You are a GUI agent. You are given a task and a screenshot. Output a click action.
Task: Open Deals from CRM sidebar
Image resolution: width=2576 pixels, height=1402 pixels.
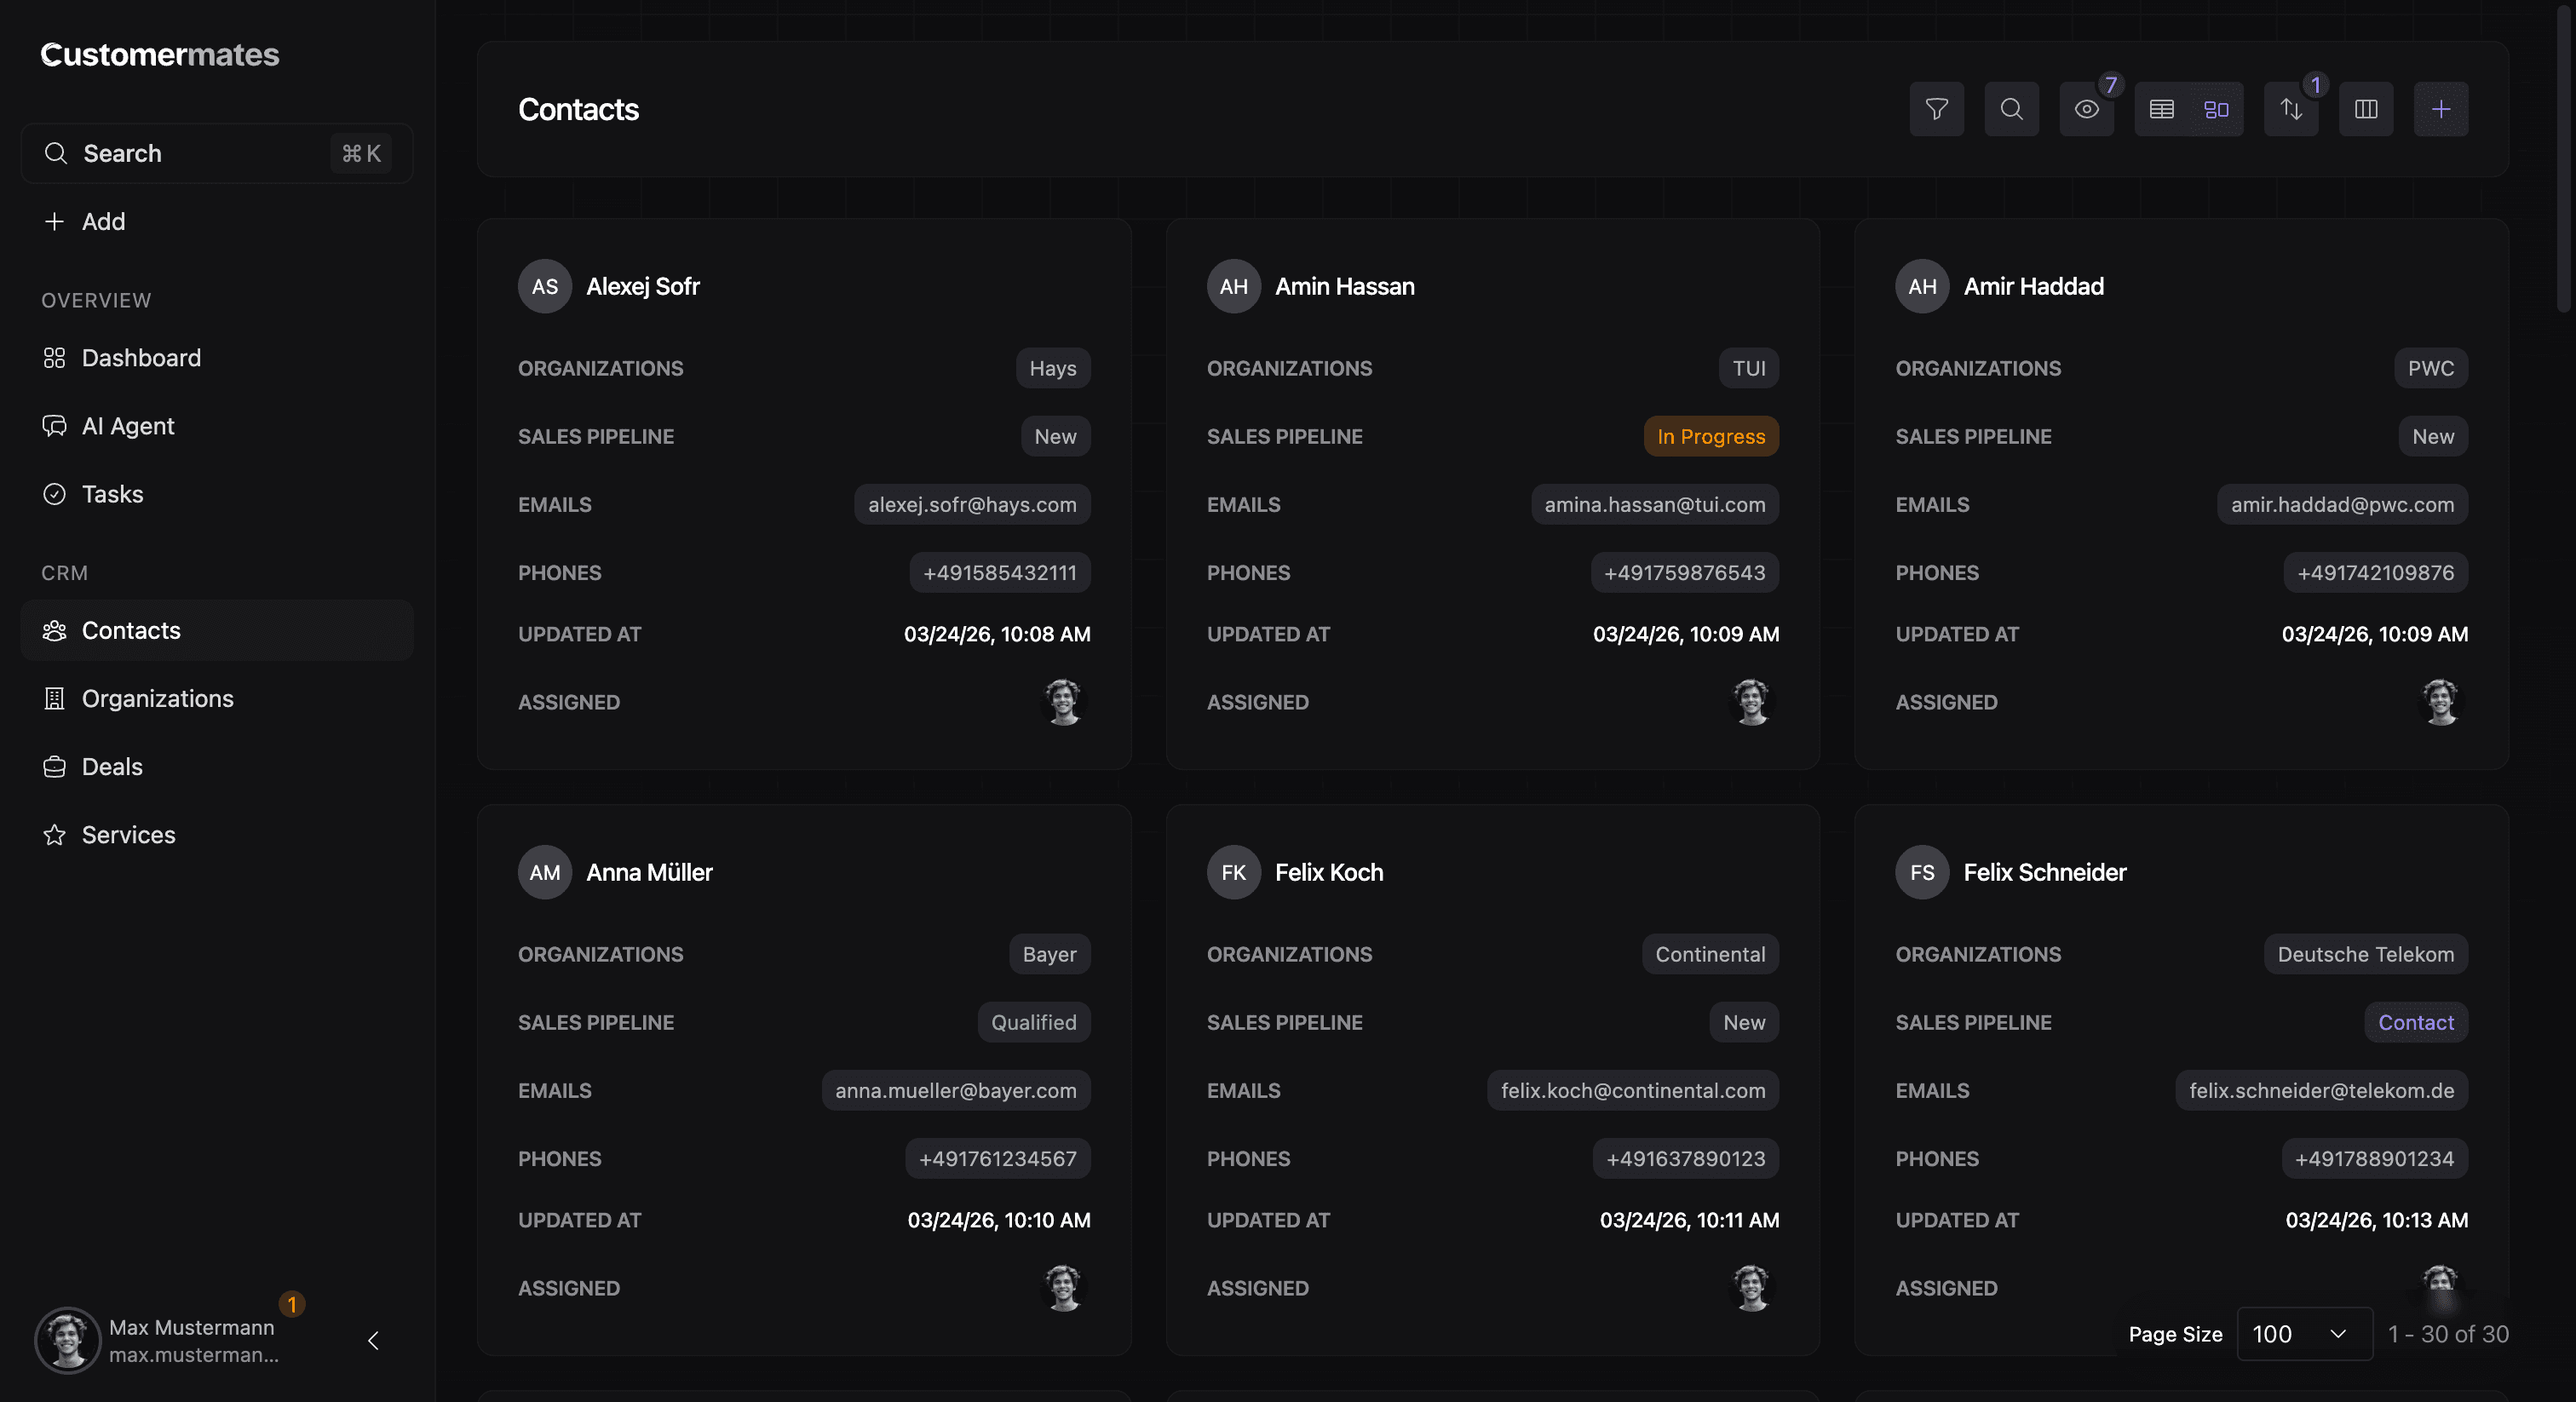pos(112,766)
